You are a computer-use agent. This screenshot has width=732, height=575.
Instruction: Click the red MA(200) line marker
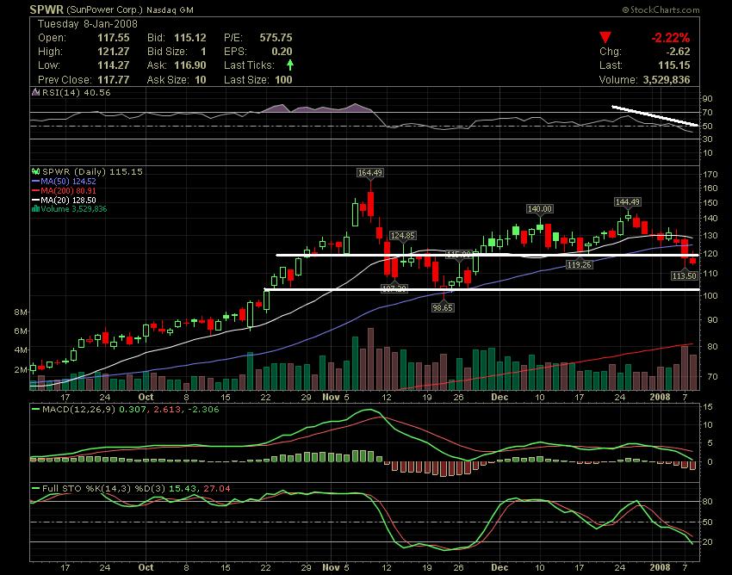click(35, 190)
